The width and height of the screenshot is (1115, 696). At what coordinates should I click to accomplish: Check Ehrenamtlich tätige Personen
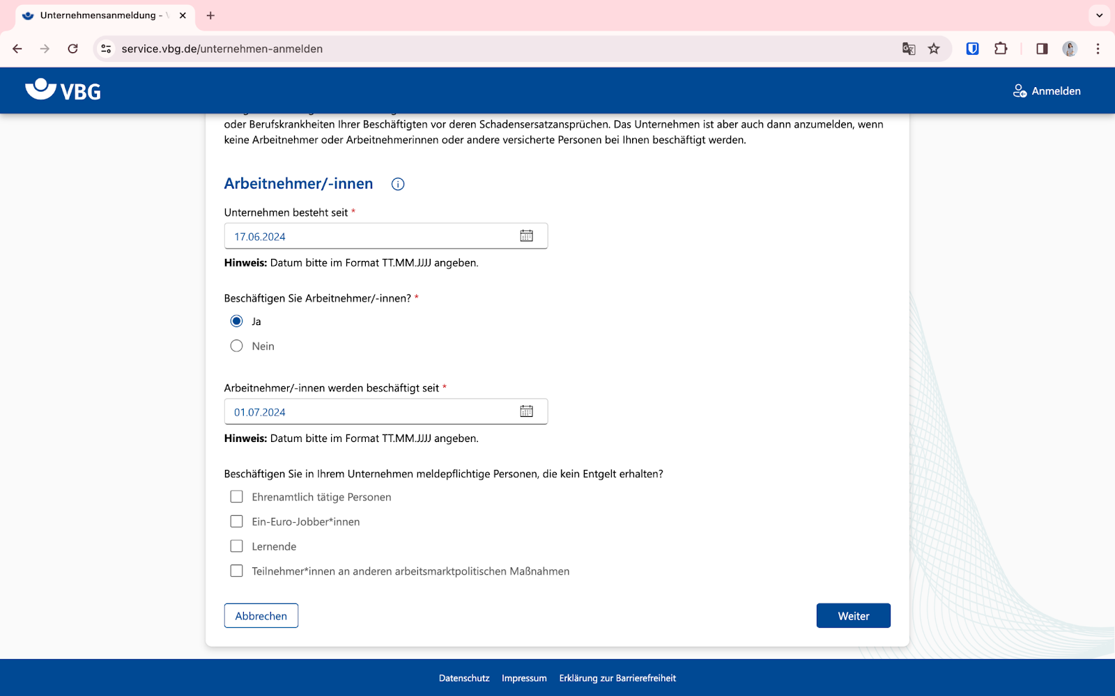237,497
